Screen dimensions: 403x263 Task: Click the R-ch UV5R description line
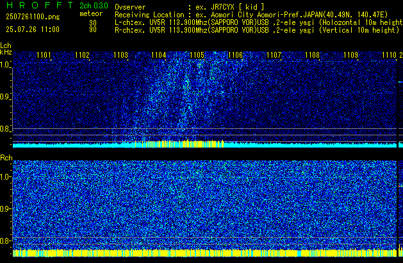point(257,30)
